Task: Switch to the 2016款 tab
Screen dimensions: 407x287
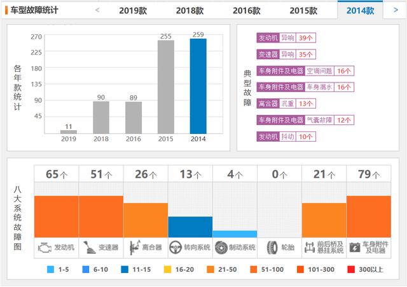Action: pos(247,11)
